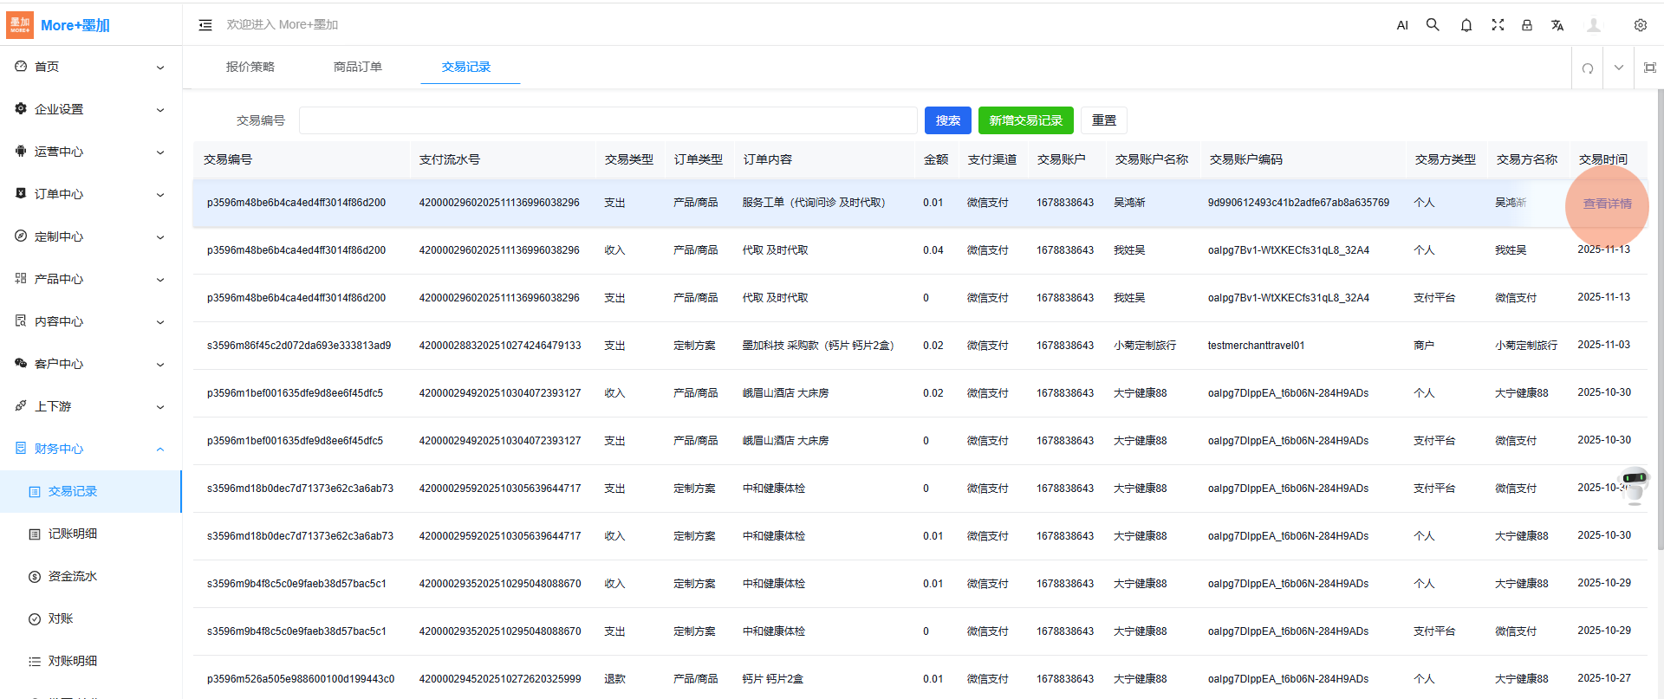Refresh the current tab with the reload icon
Image resolution: width=1664 pixels, height=699 pixels.
click(1588, 68)
